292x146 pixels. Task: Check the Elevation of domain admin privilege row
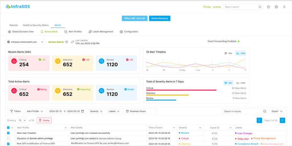(8, 138)
